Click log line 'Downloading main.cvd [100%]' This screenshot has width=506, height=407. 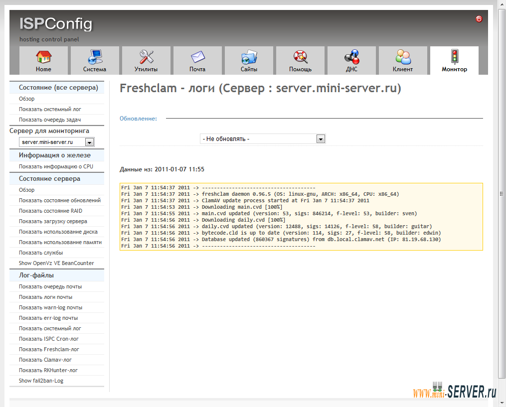202,207
